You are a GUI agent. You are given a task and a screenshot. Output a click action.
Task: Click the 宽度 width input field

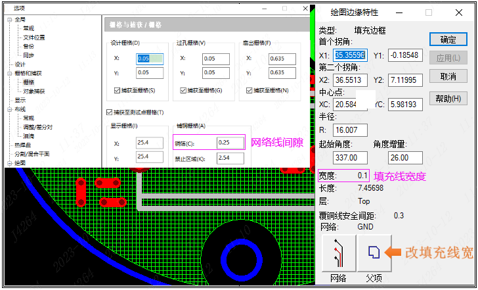[x=353, y=176]
